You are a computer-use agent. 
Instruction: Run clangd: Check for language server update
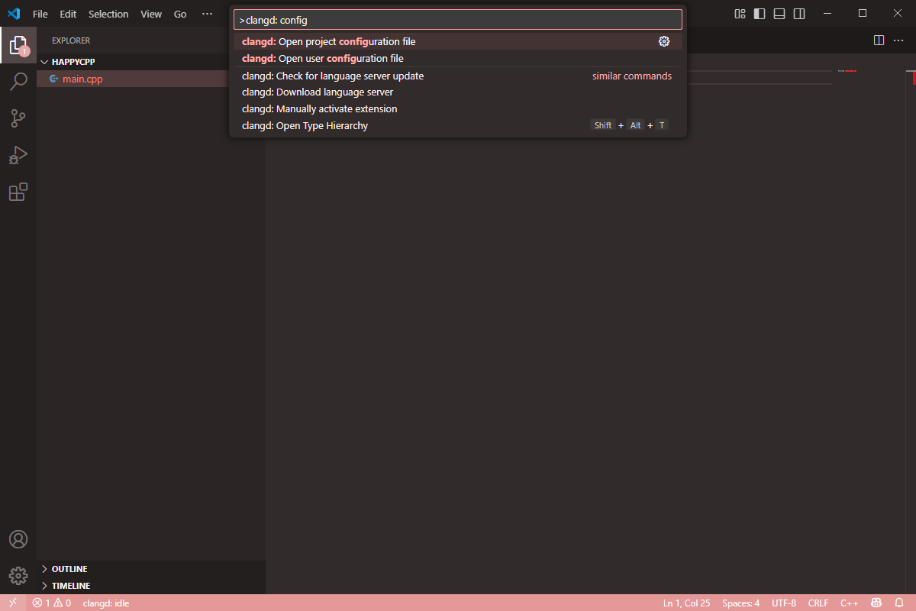(x=458, y=76)
